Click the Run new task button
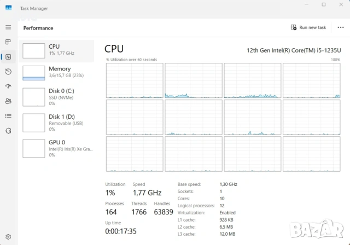The height and width of the screenshot is (245, 350). coord(308,27)
